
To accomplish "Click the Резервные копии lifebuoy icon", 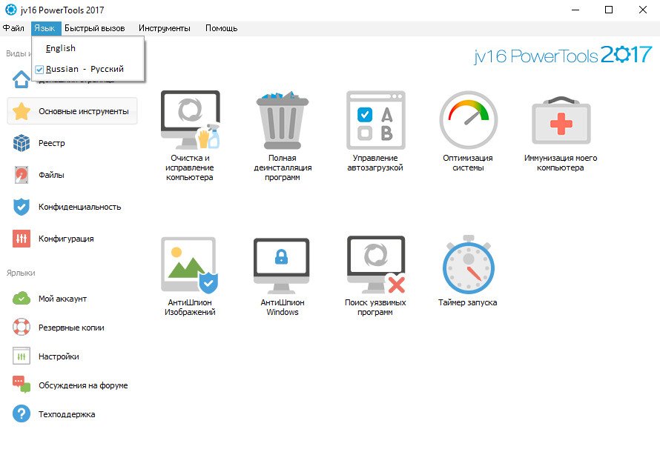I will click(x=21, y=328).
